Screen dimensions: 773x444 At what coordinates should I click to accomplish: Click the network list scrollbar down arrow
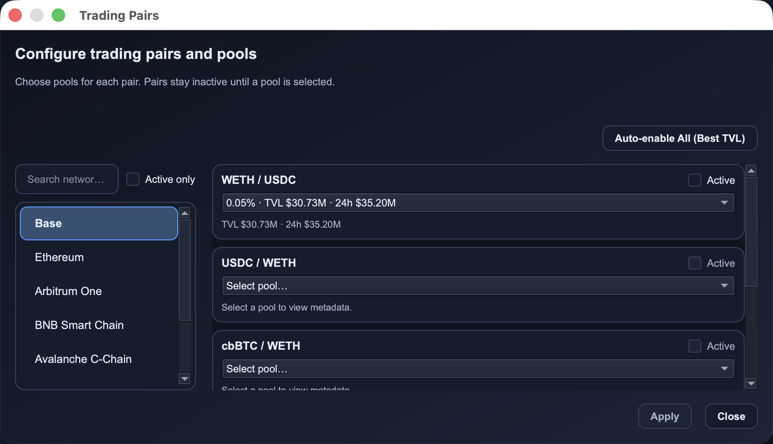click(185, 379)
